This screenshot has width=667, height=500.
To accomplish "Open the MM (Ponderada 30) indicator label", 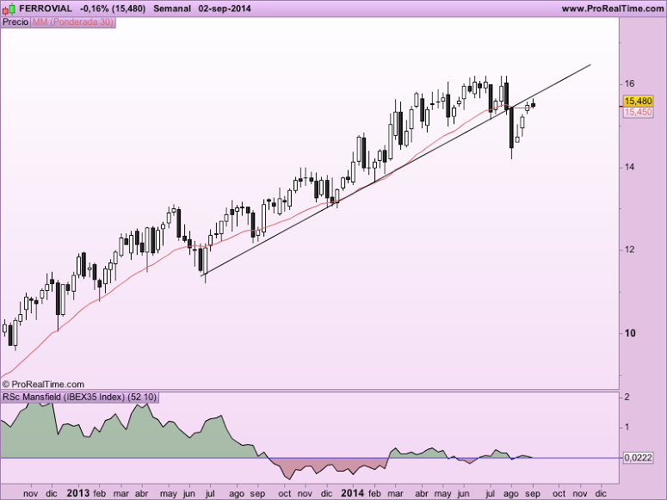I will [x=73, y=22].
